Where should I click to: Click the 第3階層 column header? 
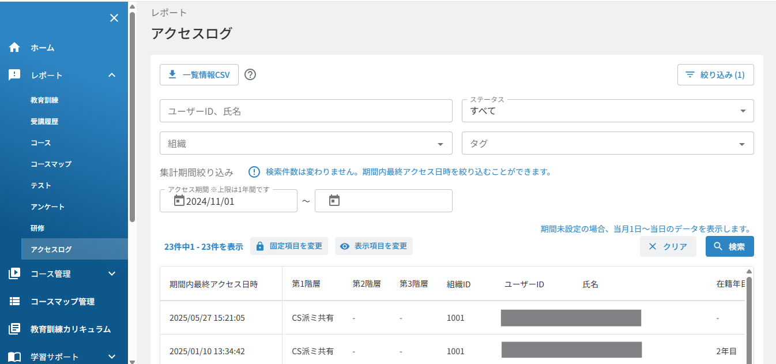414,284
